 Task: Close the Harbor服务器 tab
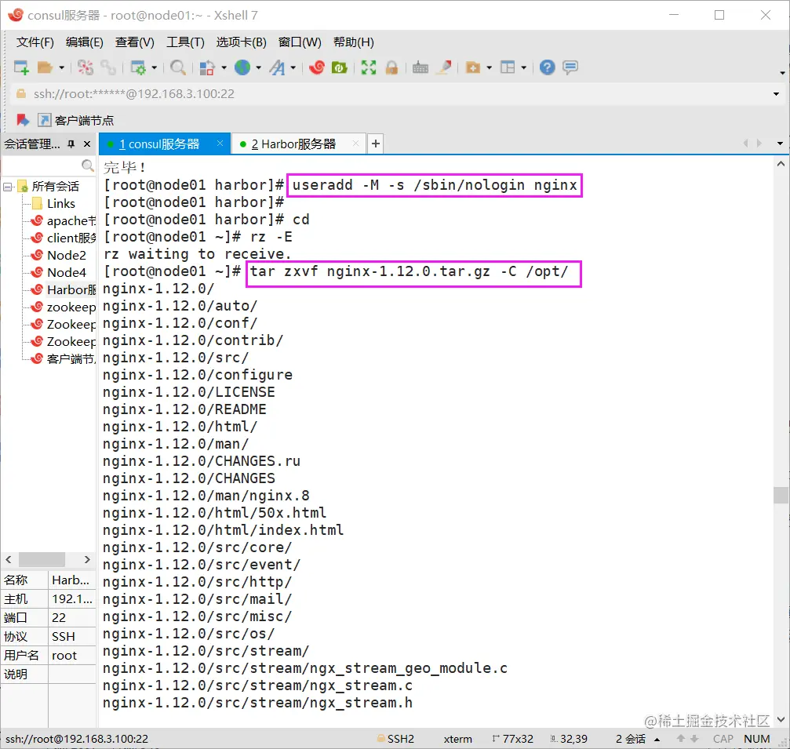pos(355,144)
